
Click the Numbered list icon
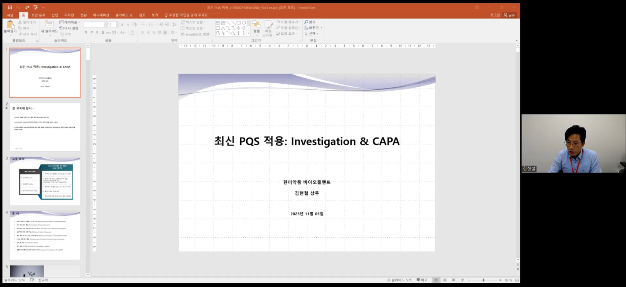[151, 24]
